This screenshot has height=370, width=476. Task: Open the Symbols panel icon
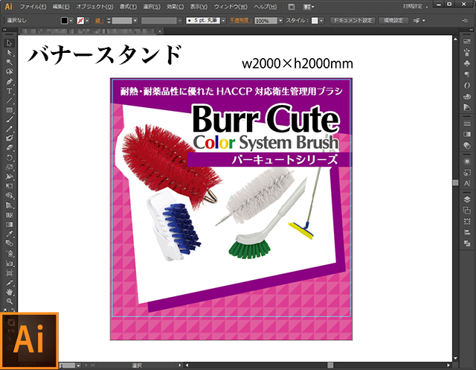click(x=467, y=63)
